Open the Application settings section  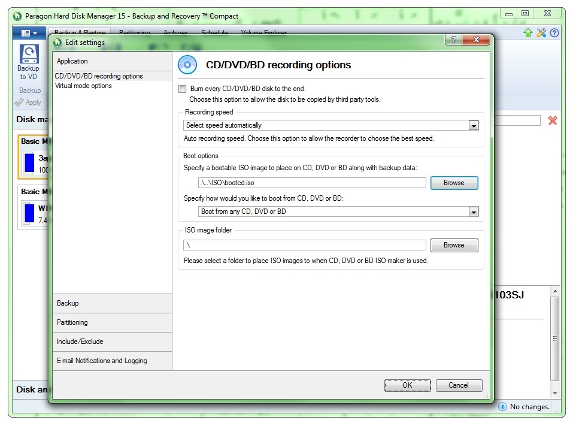point(113,61)
